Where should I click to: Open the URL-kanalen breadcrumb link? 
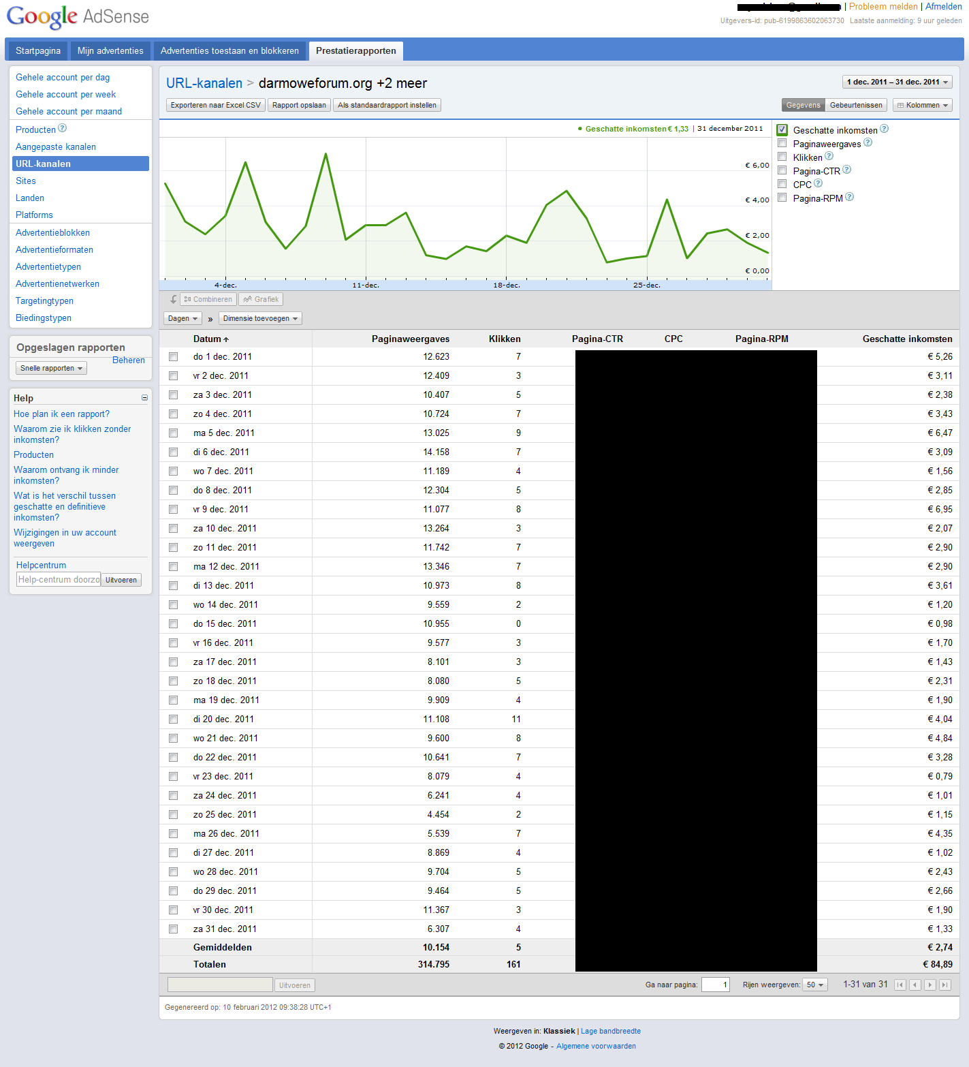[204, 83]
